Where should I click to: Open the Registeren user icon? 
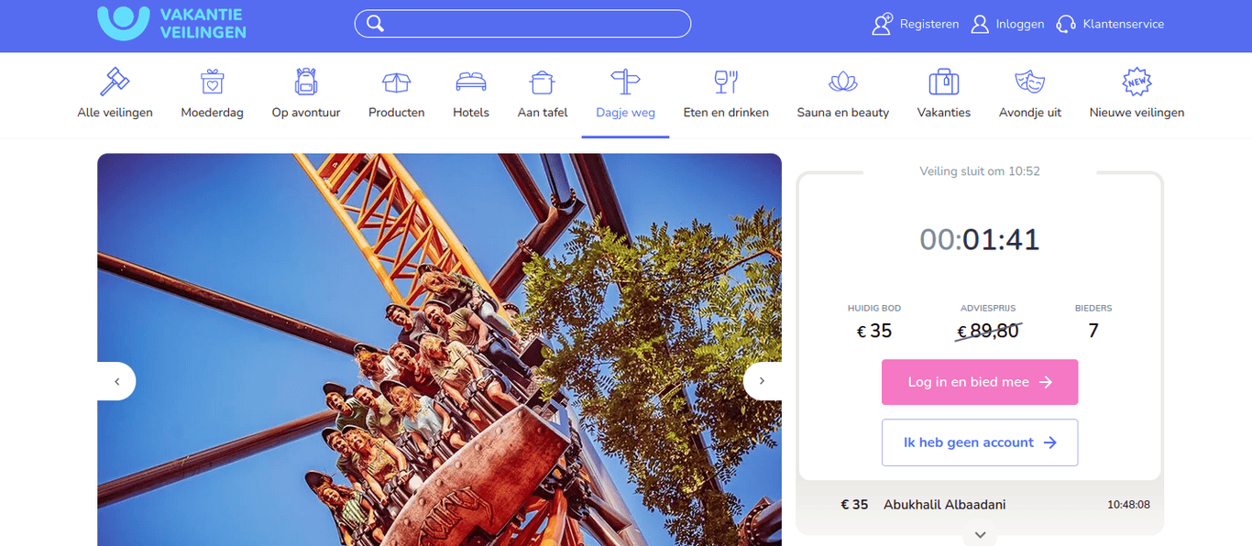882,23
